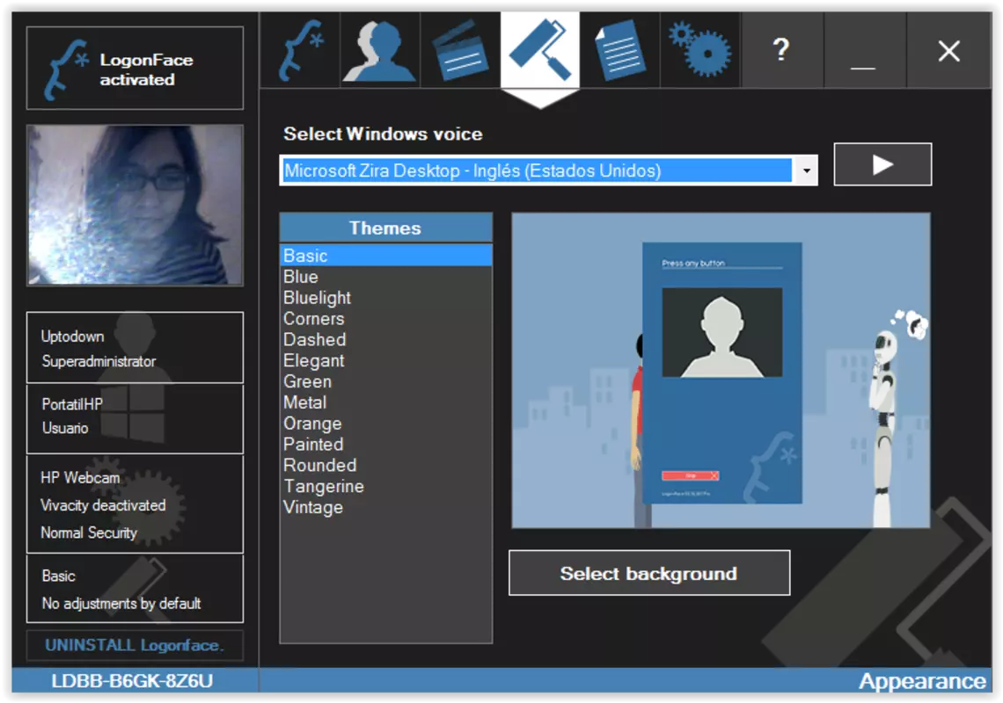Image resolution: width=1003 pixels, height=703 pixels.
Task: Select the Rounded theme
Action: (385, 465)
